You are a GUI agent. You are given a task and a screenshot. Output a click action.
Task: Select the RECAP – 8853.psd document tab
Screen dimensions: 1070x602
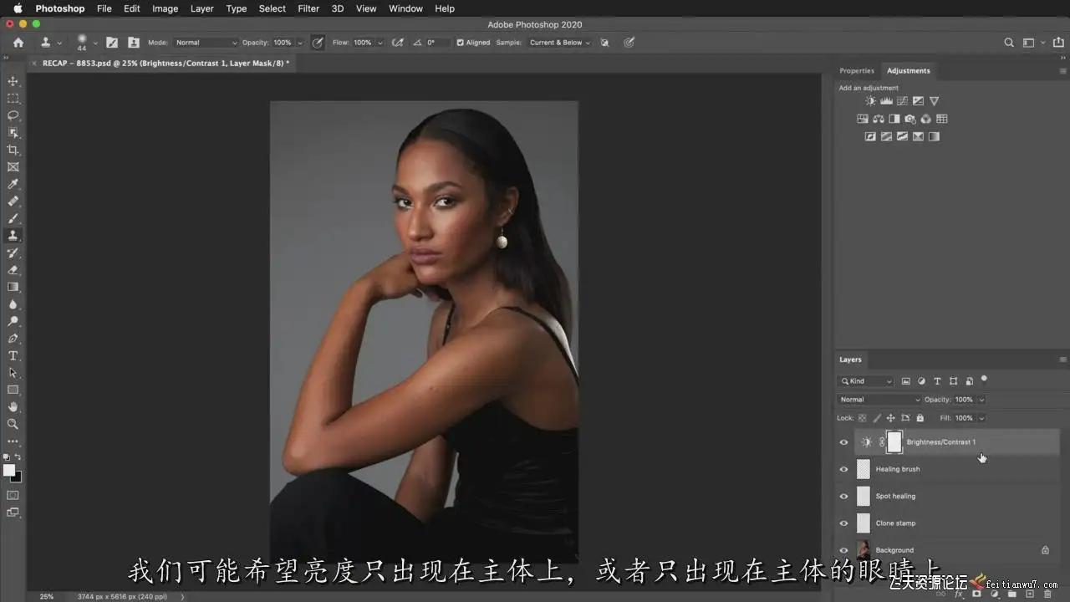(x=166, y=63)
